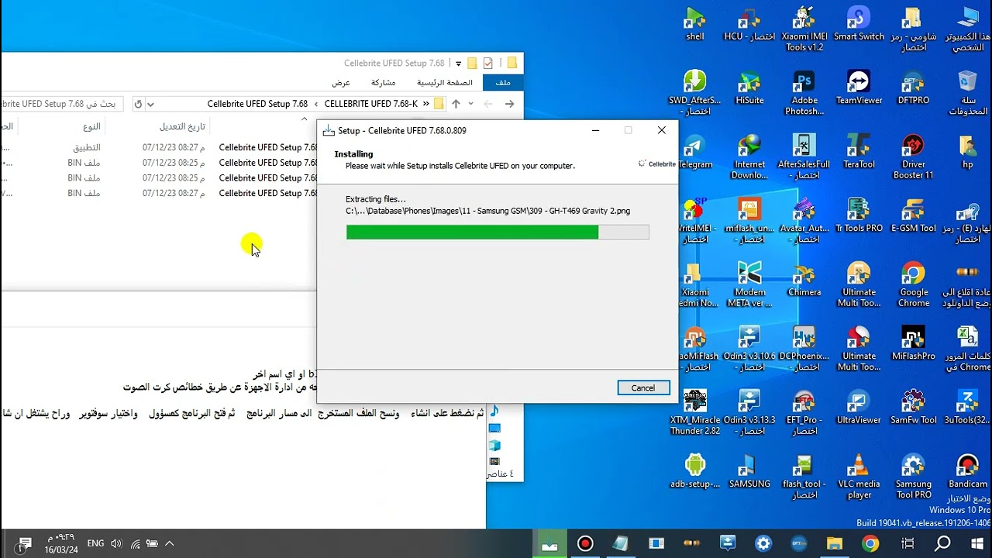Launch XTM_Miracle Thunder 2.82 icon
The height and width of the screenshot is (558, 992).
[695, 414]
